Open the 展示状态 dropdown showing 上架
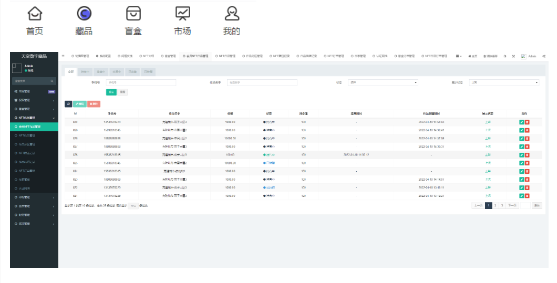The height and width of the screenshot is (283, 557). pyautogui.click(x=504, y=82)
